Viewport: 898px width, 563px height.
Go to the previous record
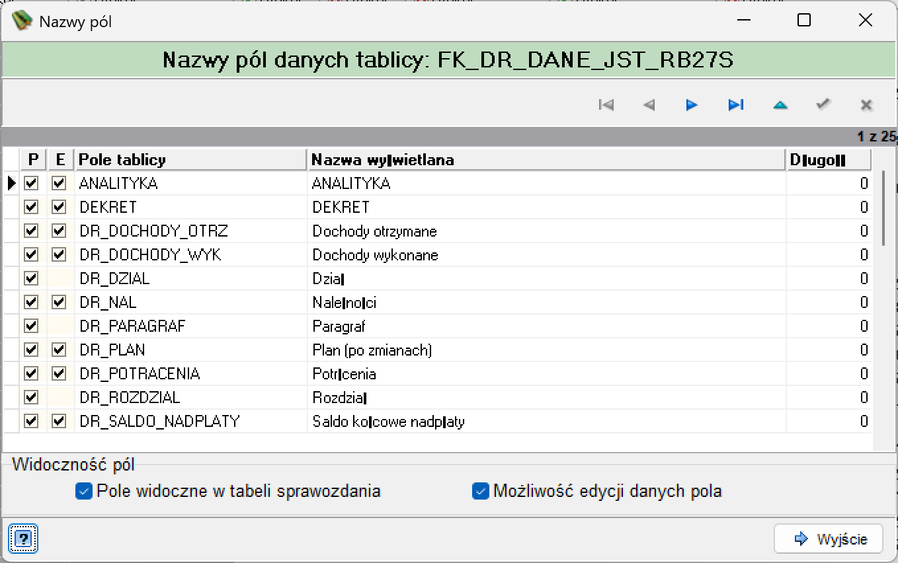click(649, 104)
